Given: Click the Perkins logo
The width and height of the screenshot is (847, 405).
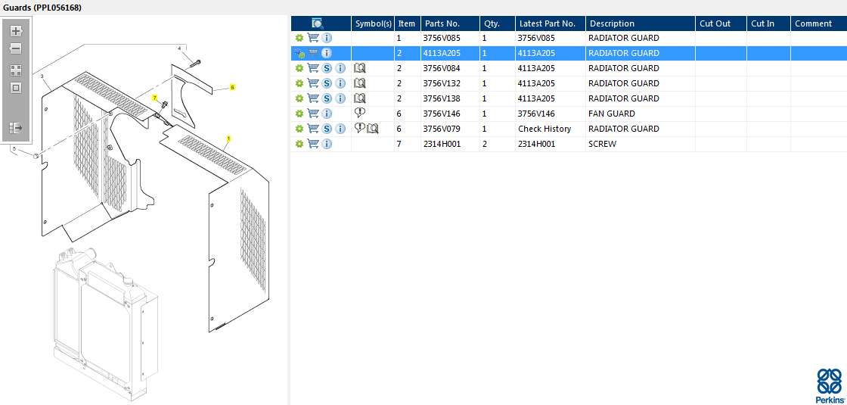Looking at the screenshot, I should point(829,385).
